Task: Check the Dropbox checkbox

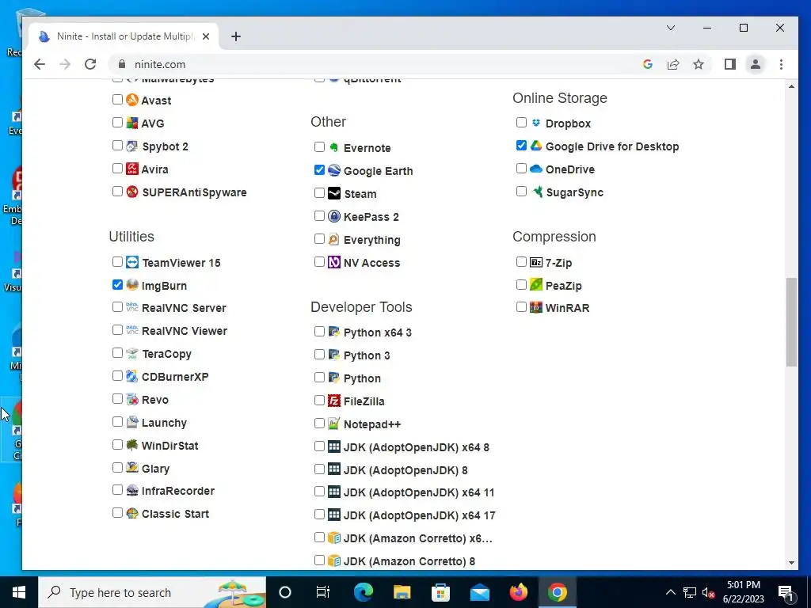Action: point(521,122)
